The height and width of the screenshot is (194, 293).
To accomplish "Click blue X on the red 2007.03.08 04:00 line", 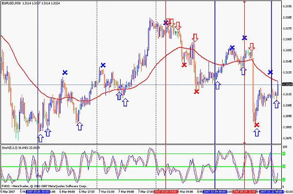I will click(x=166, y=22).
